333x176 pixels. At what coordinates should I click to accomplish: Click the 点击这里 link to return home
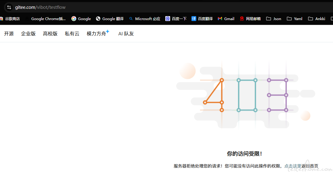click(293, 166)
